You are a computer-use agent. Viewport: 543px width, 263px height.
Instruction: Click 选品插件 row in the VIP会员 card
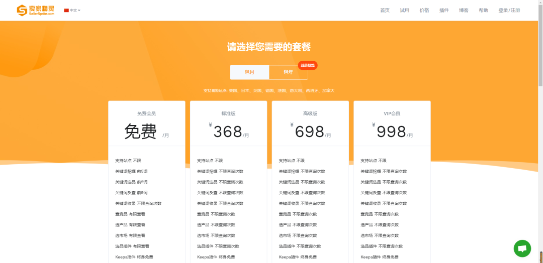[x=382, y=246]
